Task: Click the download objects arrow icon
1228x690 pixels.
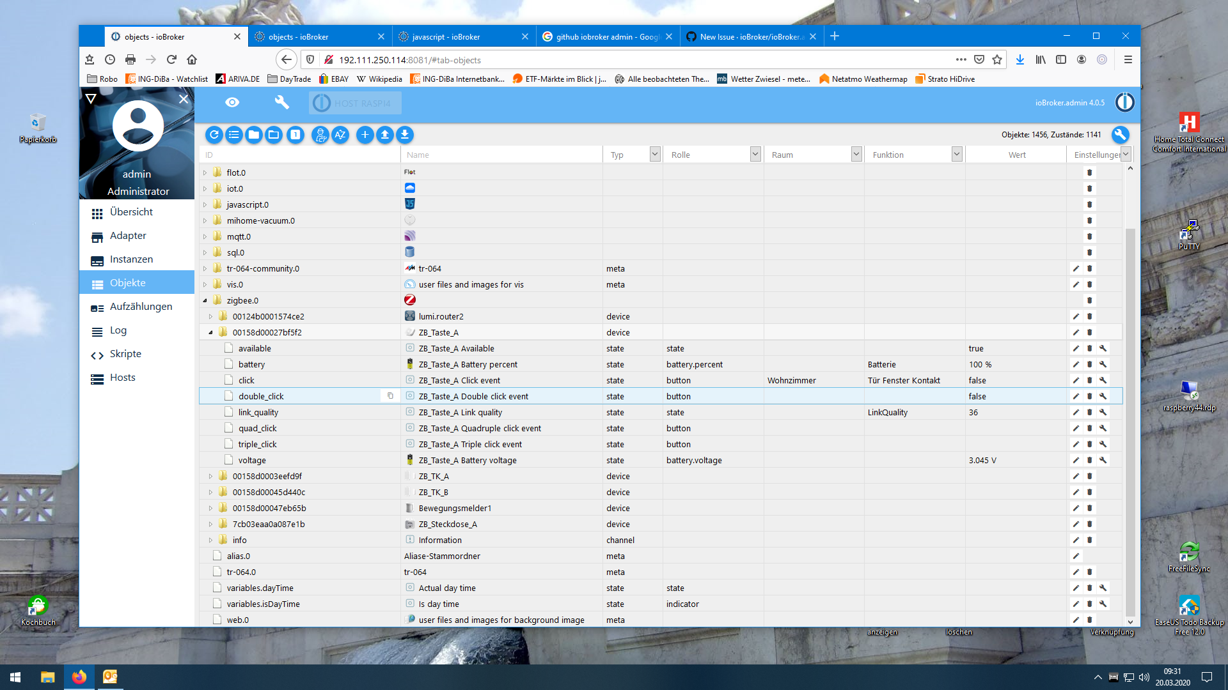Action: 404,135
